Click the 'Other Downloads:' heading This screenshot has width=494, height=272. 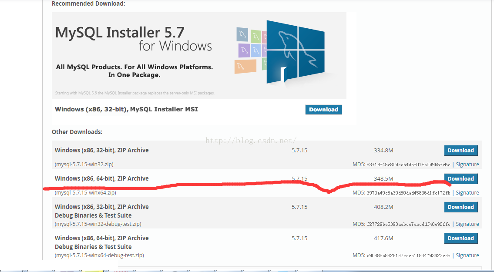77,132
